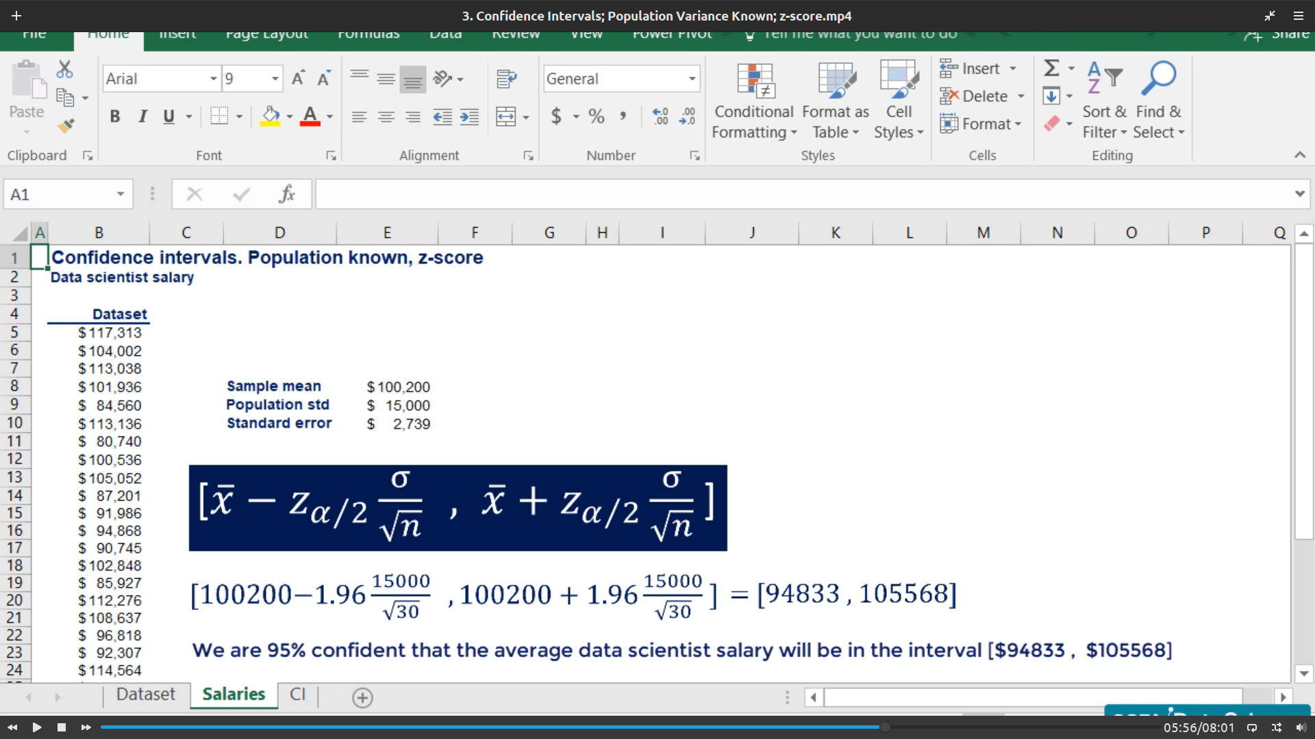The height and width of the screenshot is (739, 1315).
Task: Toggle Italic formatting
Action: (142, 116)
